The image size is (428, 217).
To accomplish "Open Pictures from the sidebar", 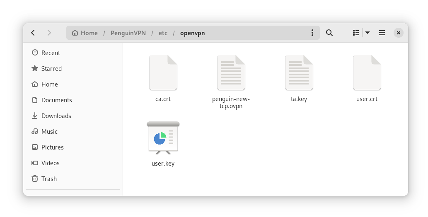I will pos(73,147).
